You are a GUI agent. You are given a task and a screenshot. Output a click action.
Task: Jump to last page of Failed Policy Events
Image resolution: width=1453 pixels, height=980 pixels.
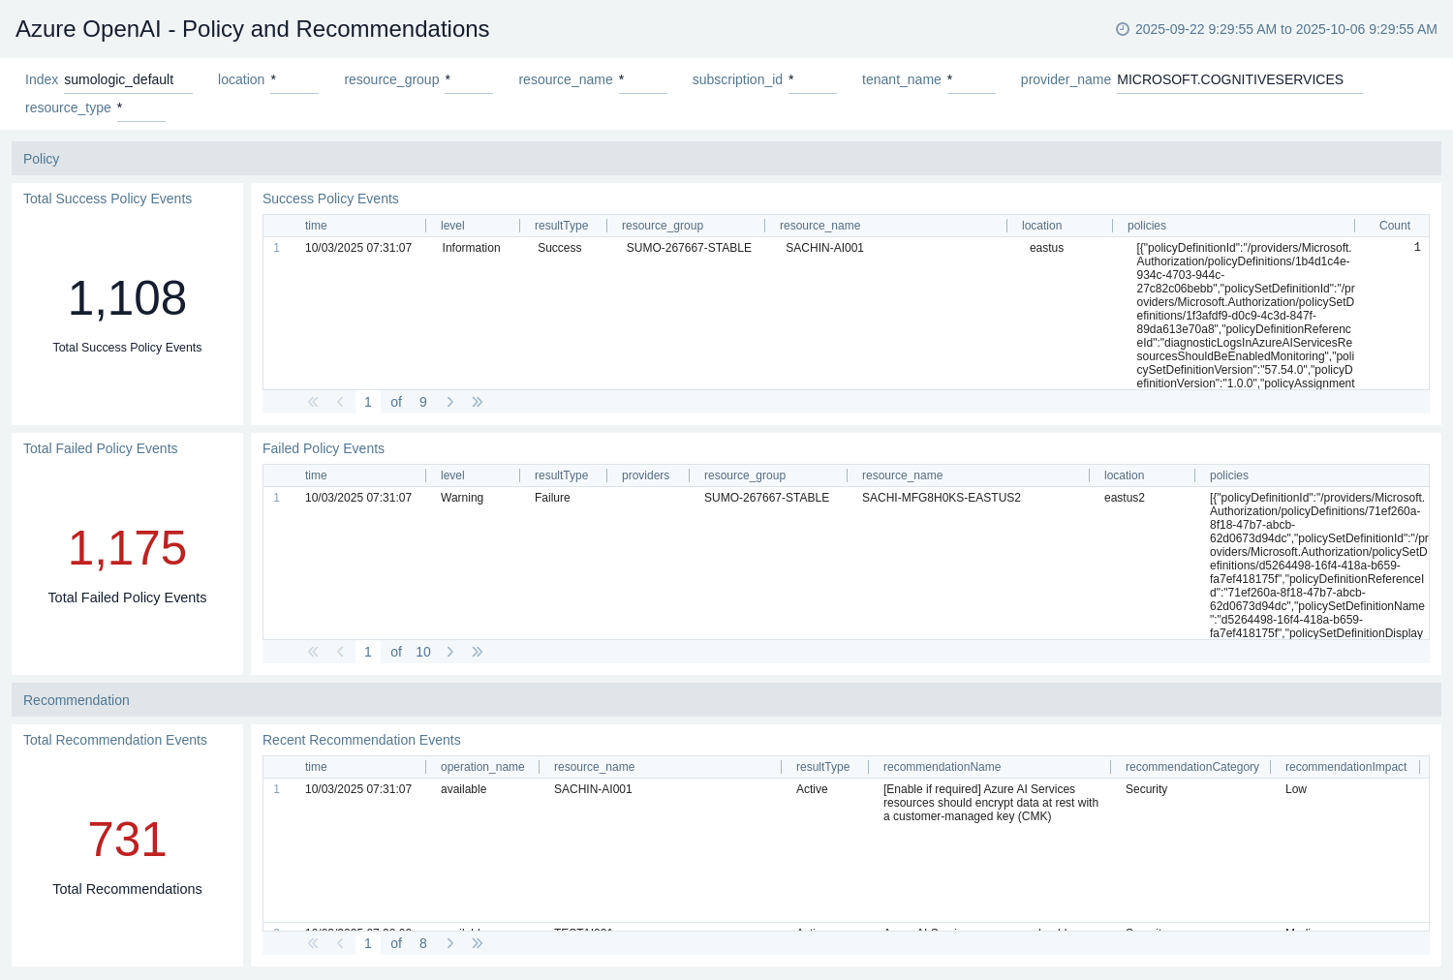(478, 652)
